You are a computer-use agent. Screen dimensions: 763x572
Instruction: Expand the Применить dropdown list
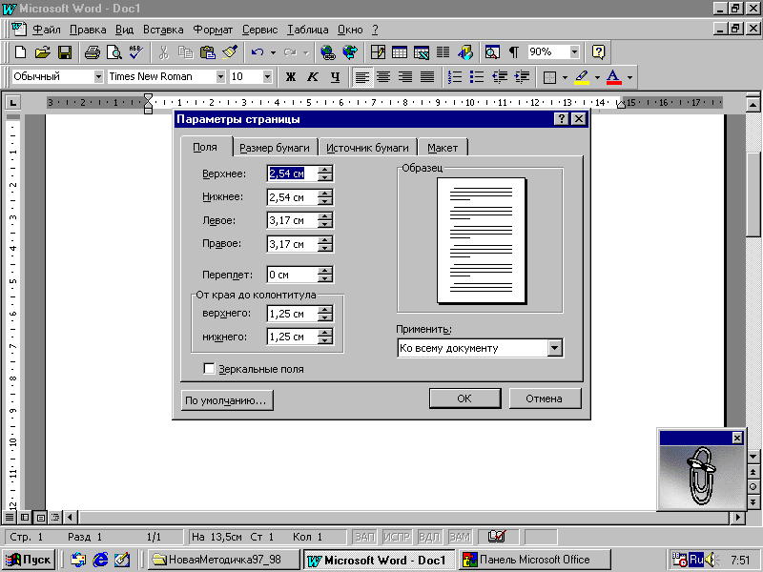(555, 348)
